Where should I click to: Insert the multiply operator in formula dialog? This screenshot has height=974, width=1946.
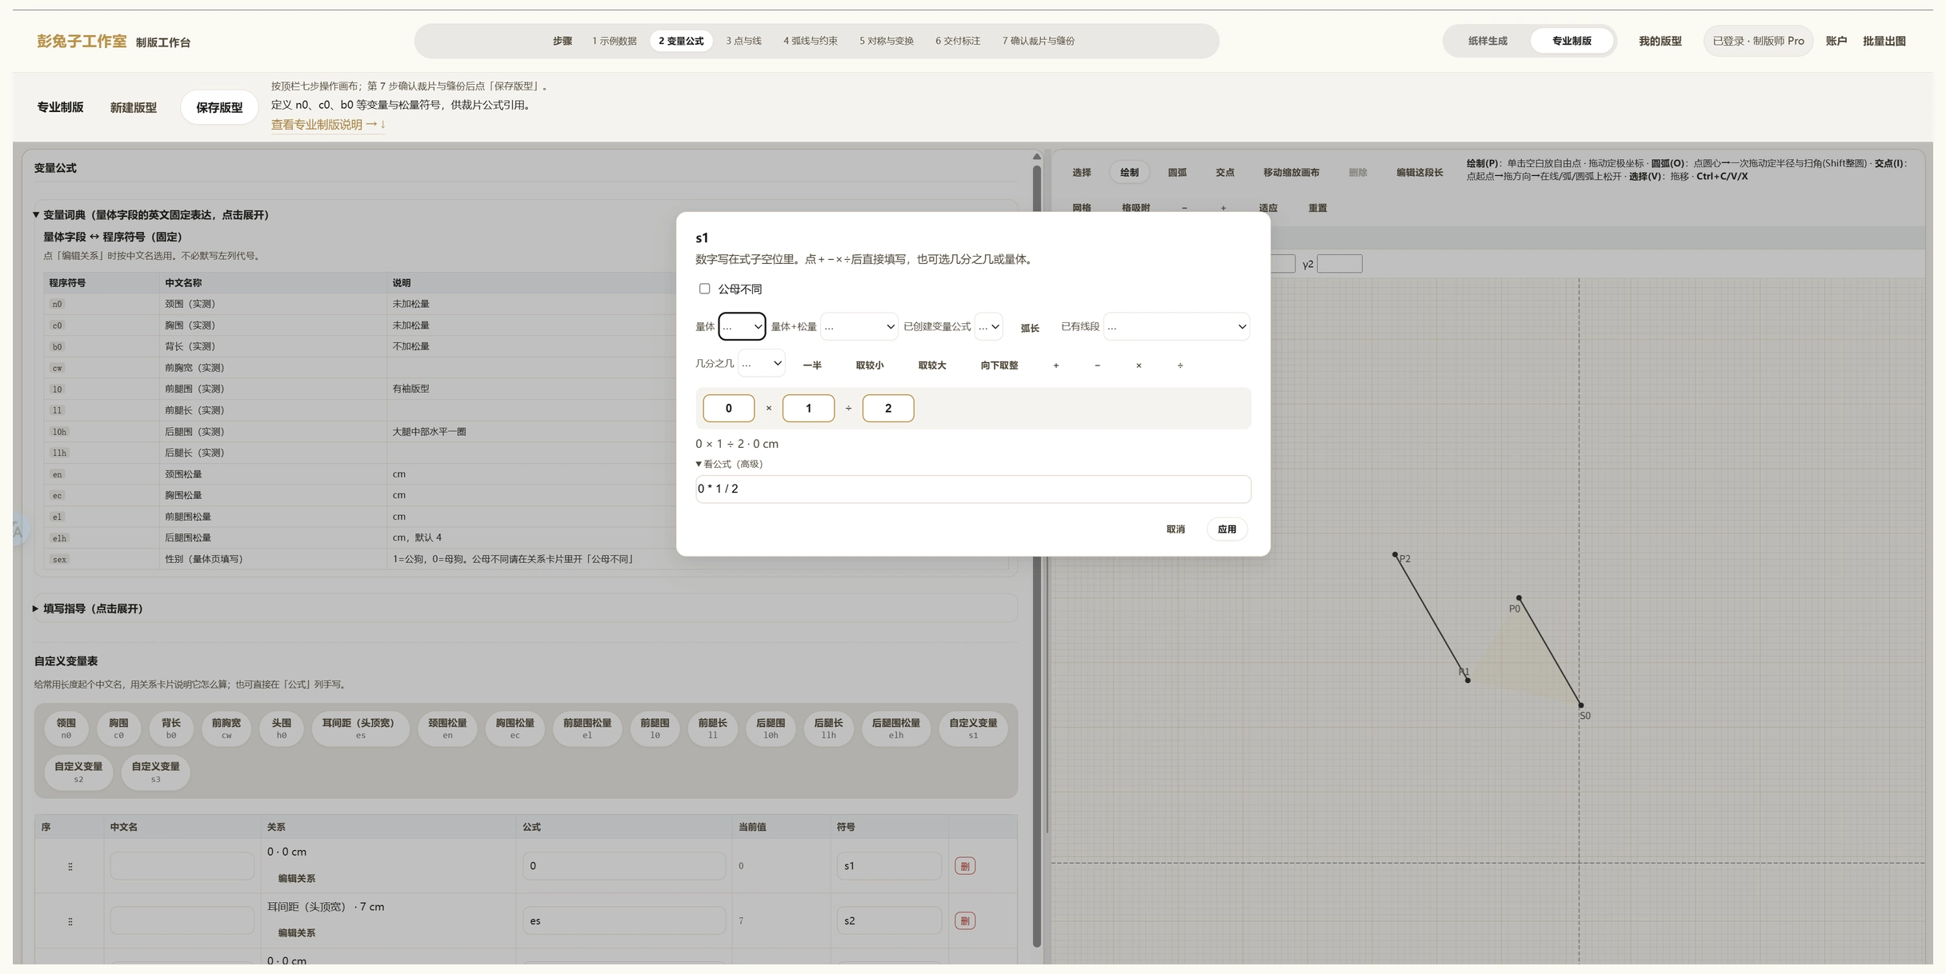[1139, 365]
